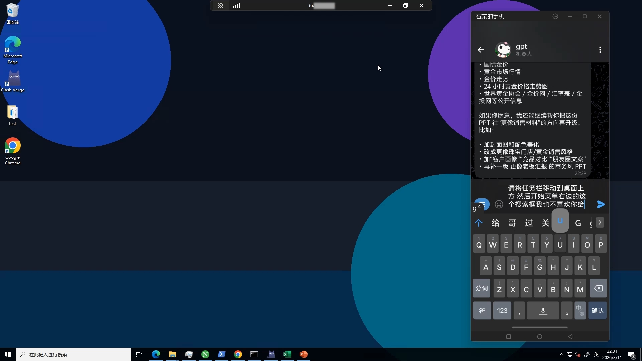
Task: Switch to 符 symbols keyboard
Action: pos(482,311)
